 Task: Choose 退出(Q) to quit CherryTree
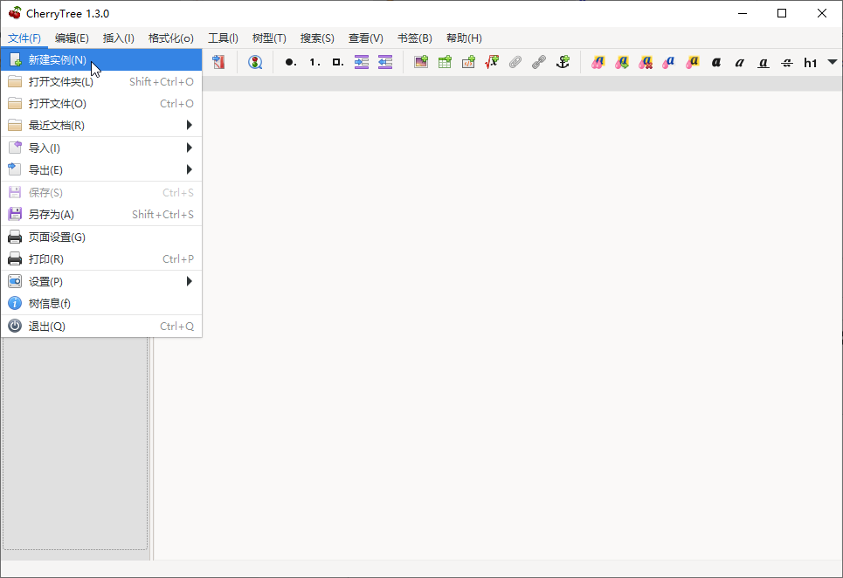click(x=101, y=326)
